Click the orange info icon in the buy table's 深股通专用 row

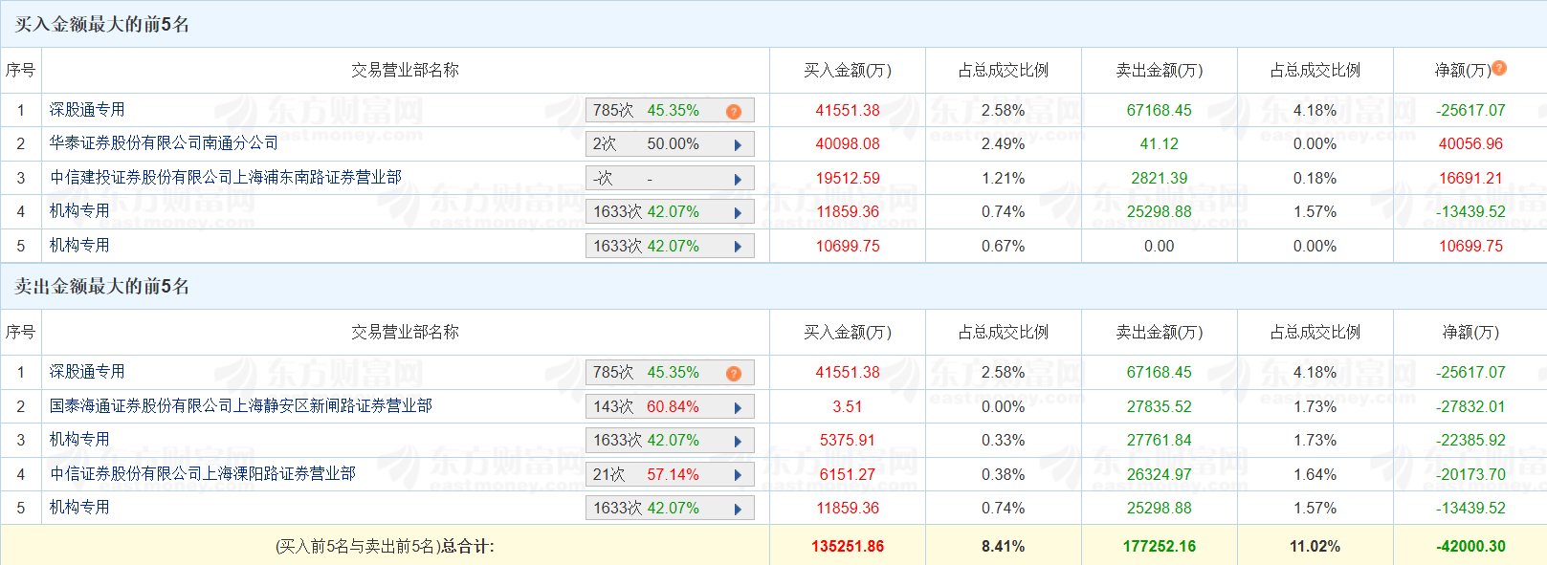[734, 111]
